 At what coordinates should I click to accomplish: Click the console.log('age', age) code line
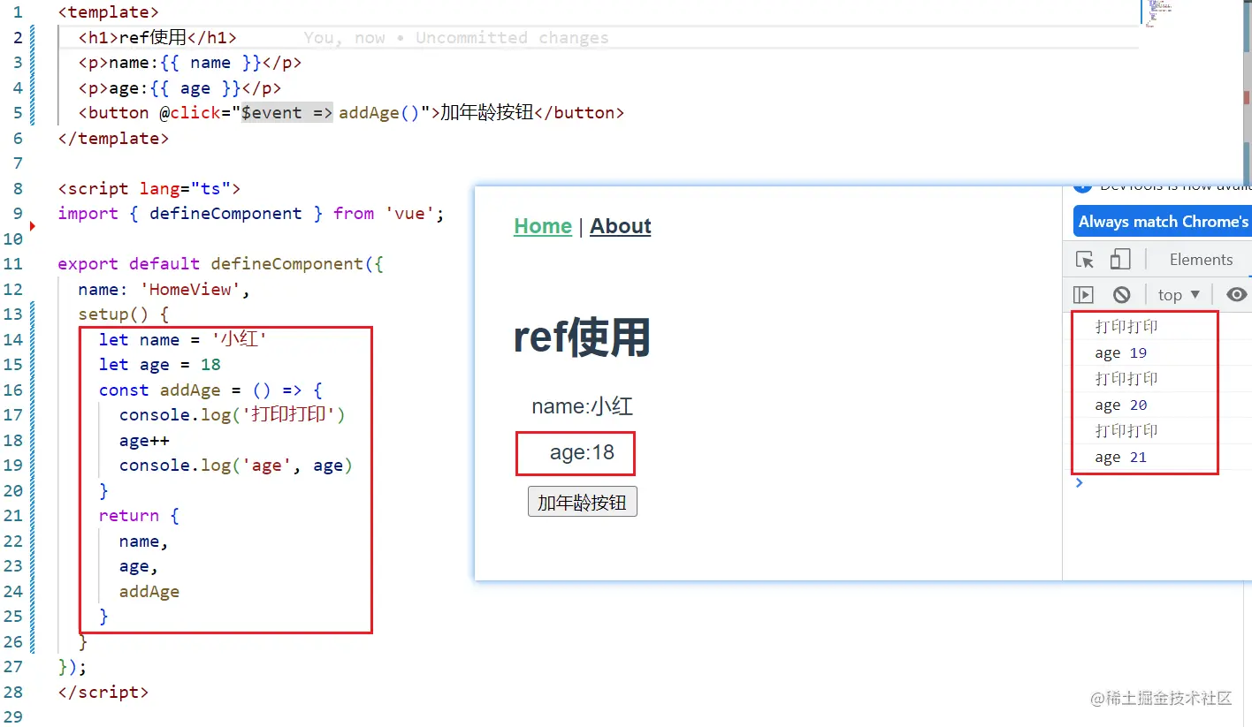236,466
